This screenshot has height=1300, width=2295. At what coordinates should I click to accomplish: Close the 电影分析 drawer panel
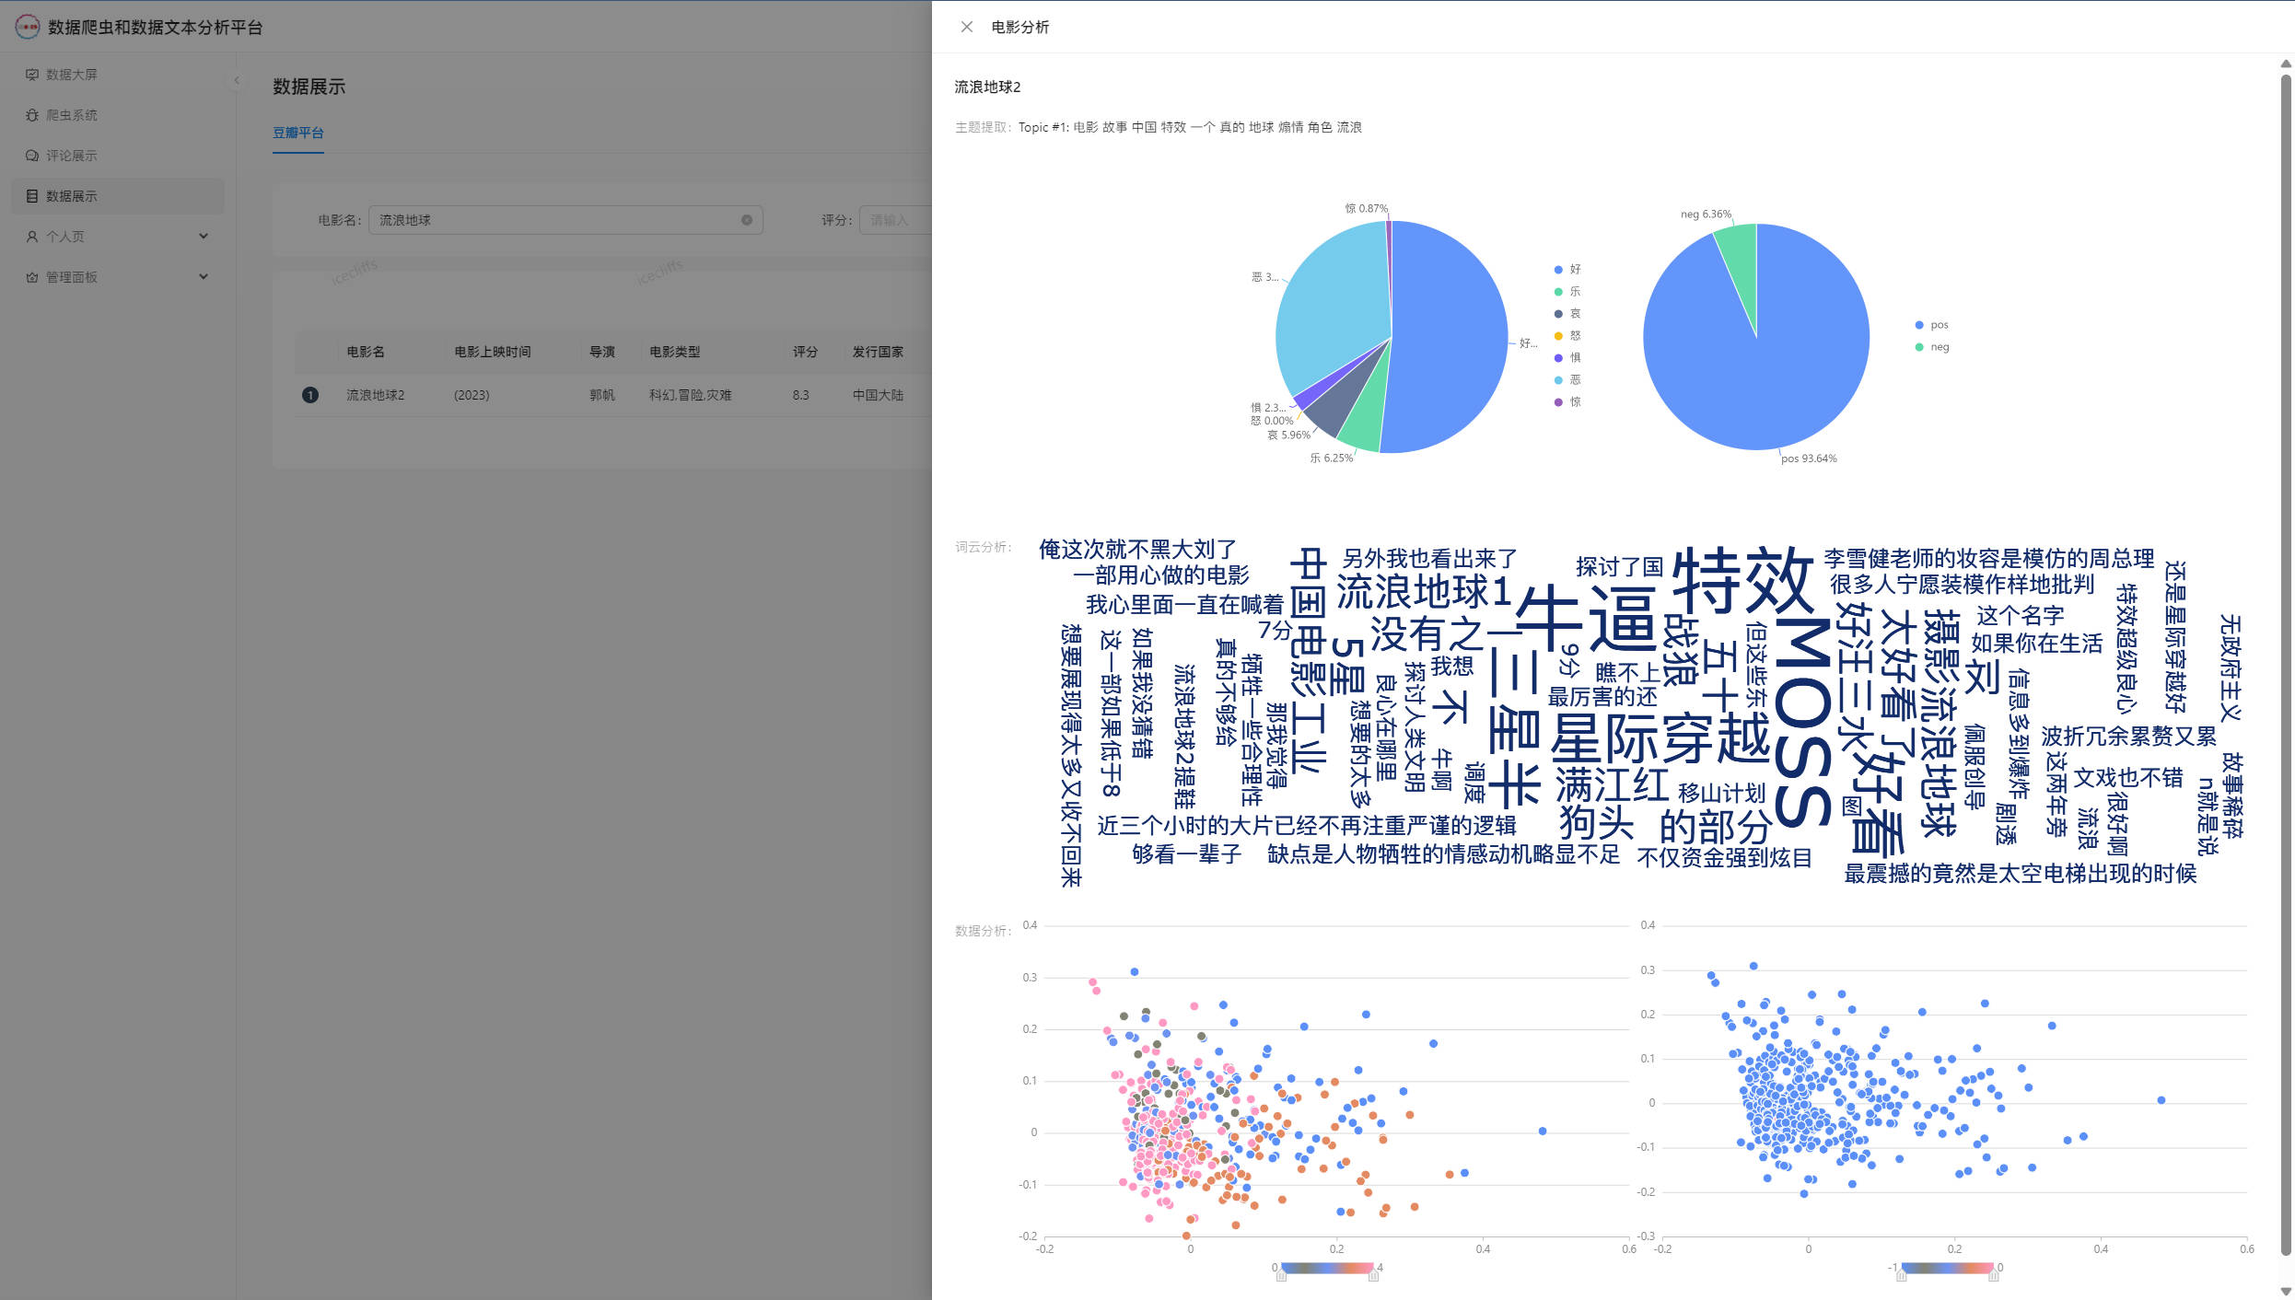(x=966, y=27)
